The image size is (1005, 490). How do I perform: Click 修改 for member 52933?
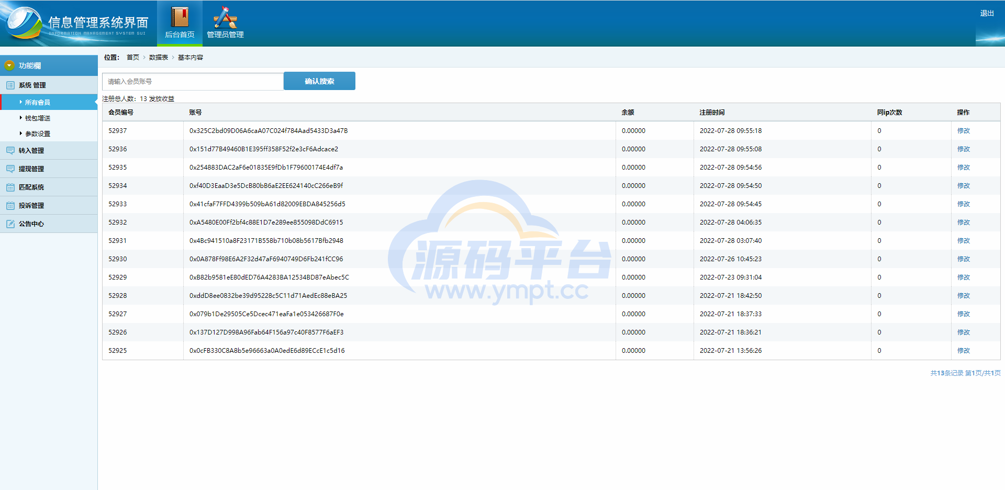click(x=963, y=204)
